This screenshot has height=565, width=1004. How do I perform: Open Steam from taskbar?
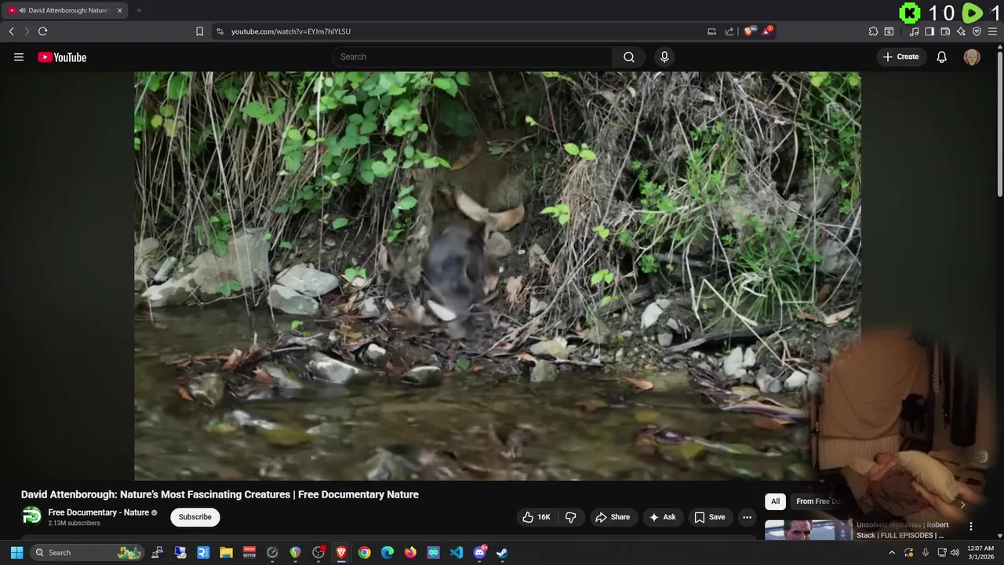(502, 552)
